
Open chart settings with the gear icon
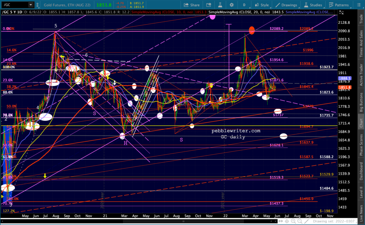pyautogui.click(x=231, y=5)
